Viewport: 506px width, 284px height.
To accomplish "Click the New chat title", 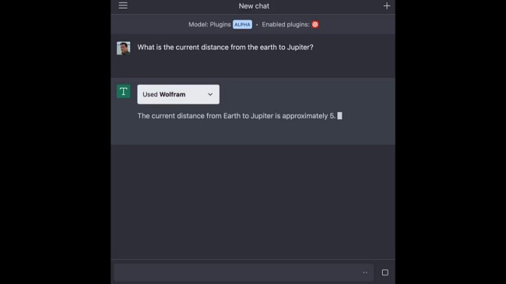I will (x=254, y=6).
